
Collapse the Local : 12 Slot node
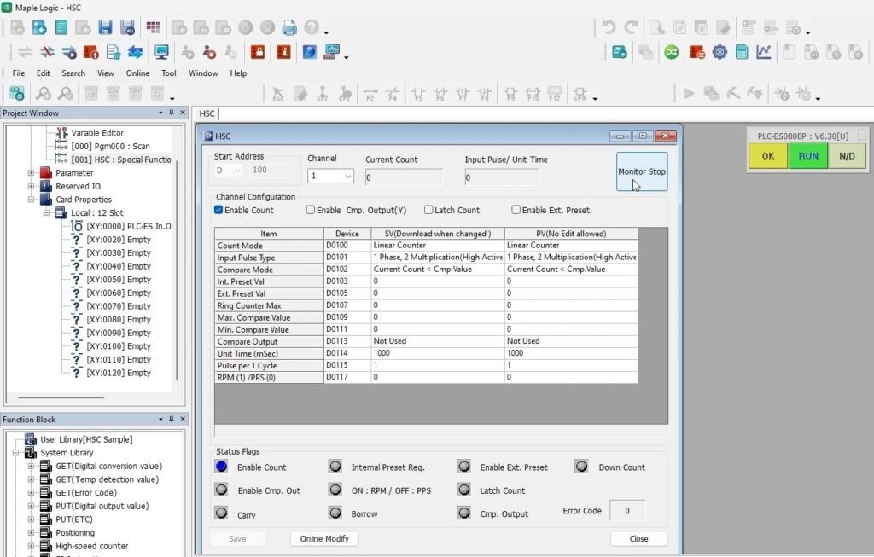pos(46,212)
